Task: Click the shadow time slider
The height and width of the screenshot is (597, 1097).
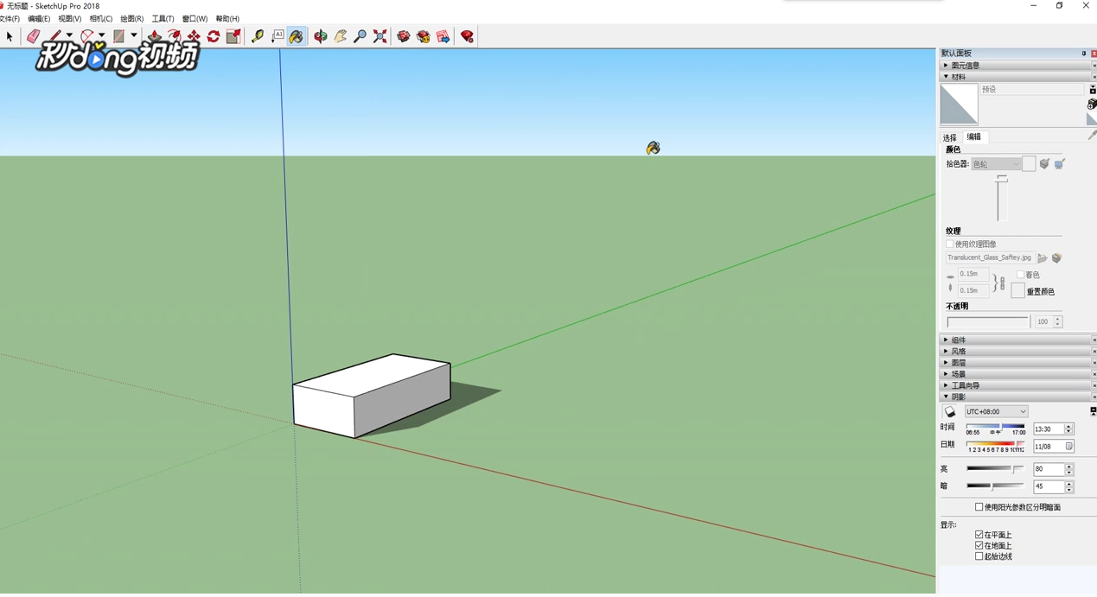Action: [996, 427]
